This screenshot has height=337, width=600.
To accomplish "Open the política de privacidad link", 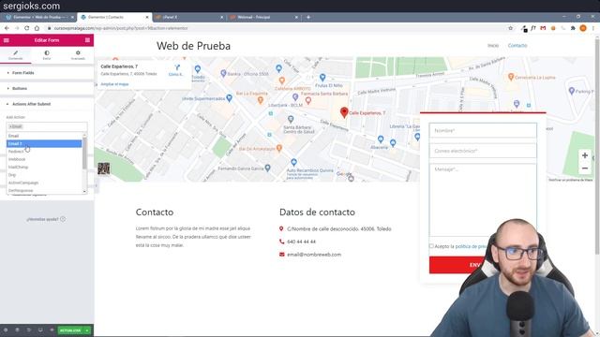I will click(471, 246).
